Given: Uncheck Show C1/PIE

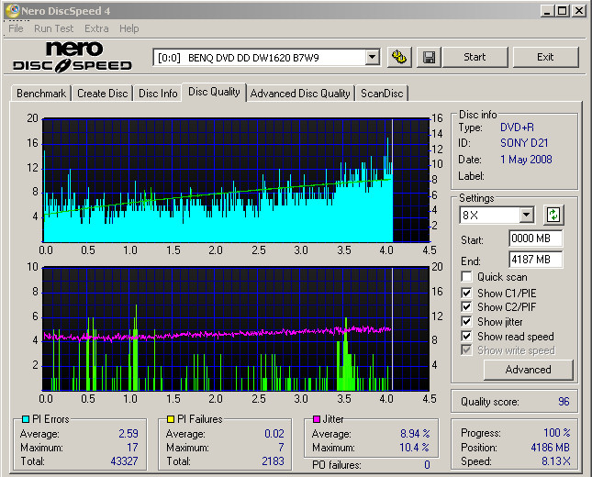Looking at the screenshot, I should click(466, 293).
